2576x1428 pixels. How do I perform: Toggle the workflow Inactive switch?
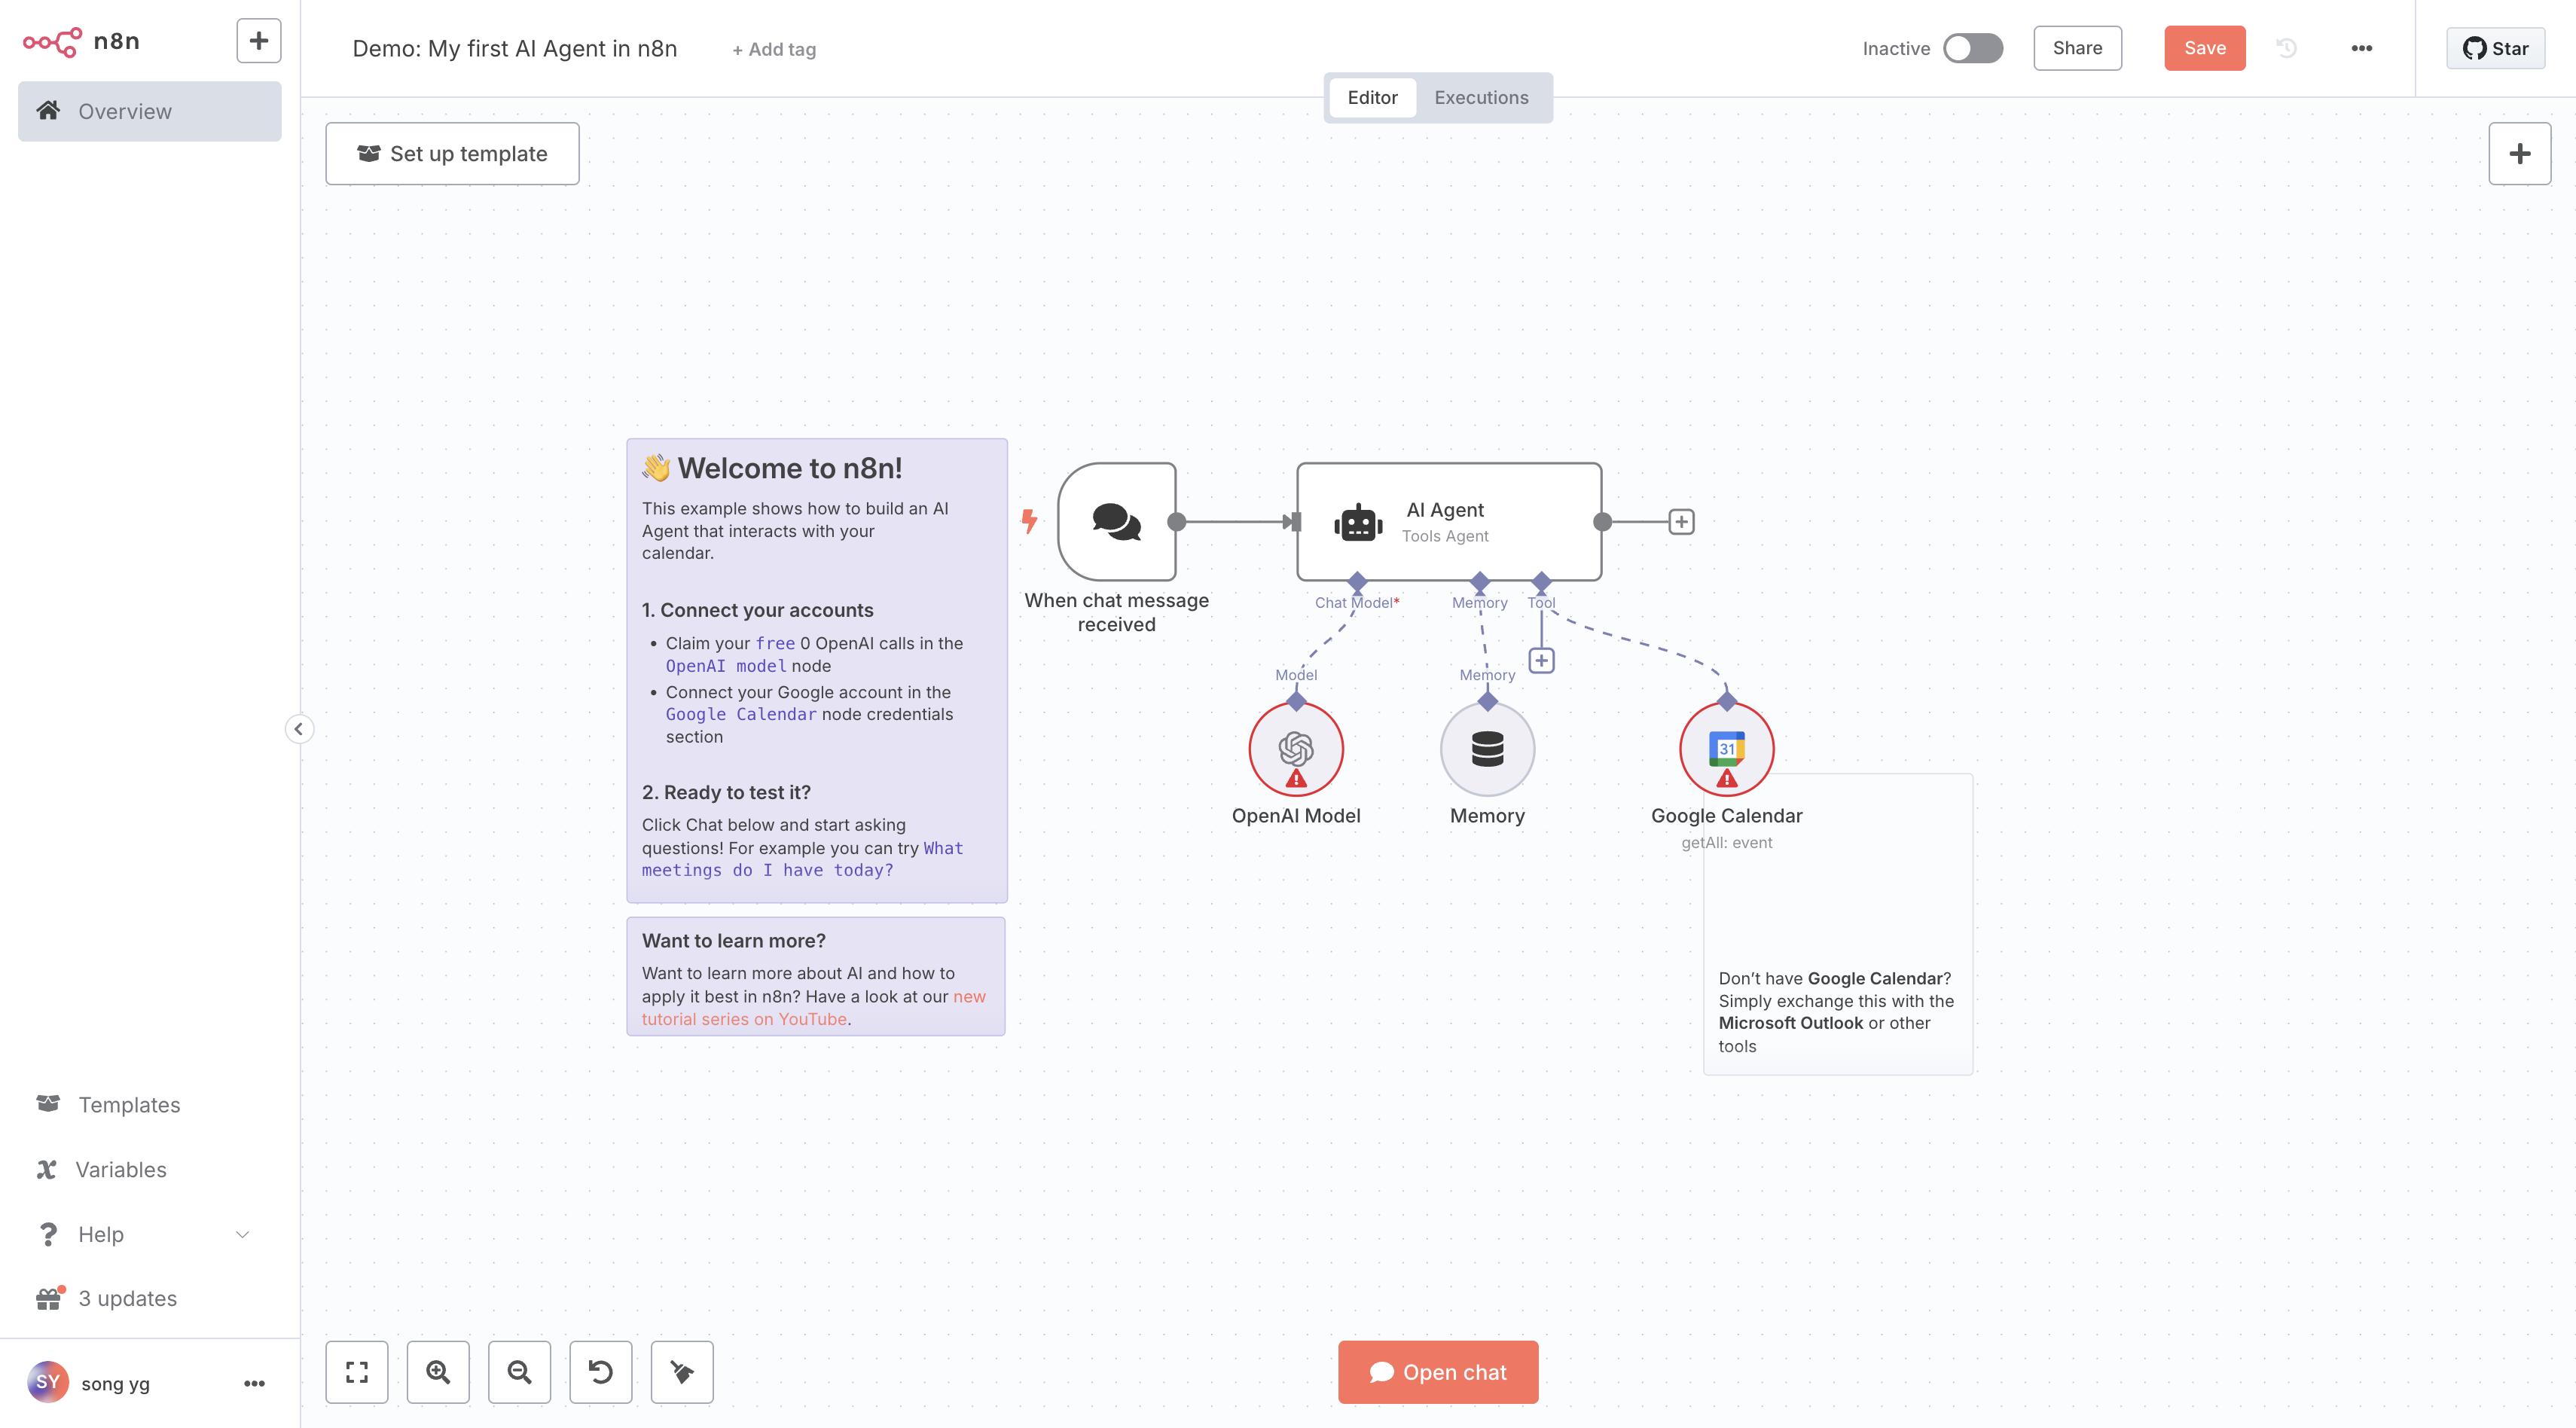tap(1972, 48)
